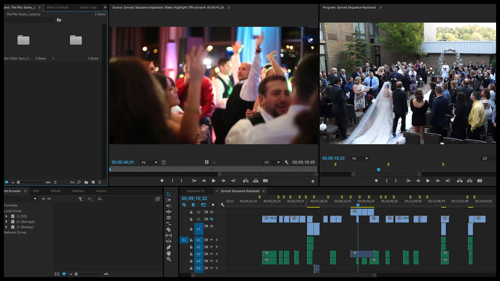
Task: Open timeline display settings wrench
Action: tap(222, 205)
